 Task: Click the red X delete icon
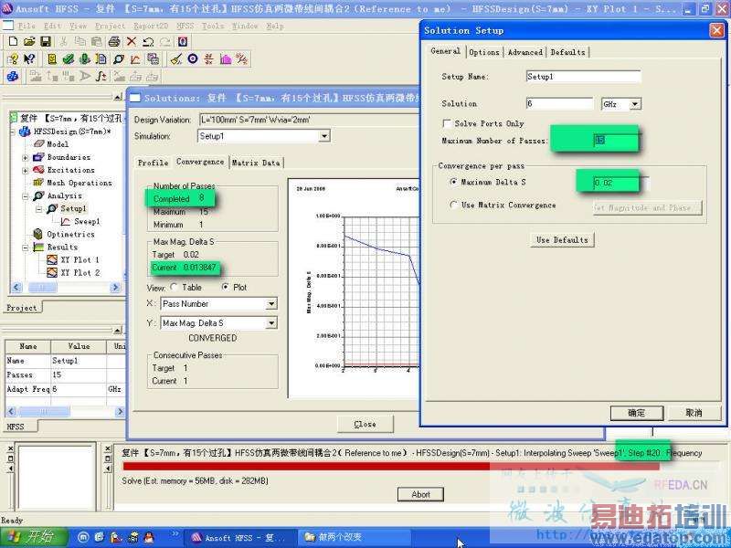[x=132, y=41]
